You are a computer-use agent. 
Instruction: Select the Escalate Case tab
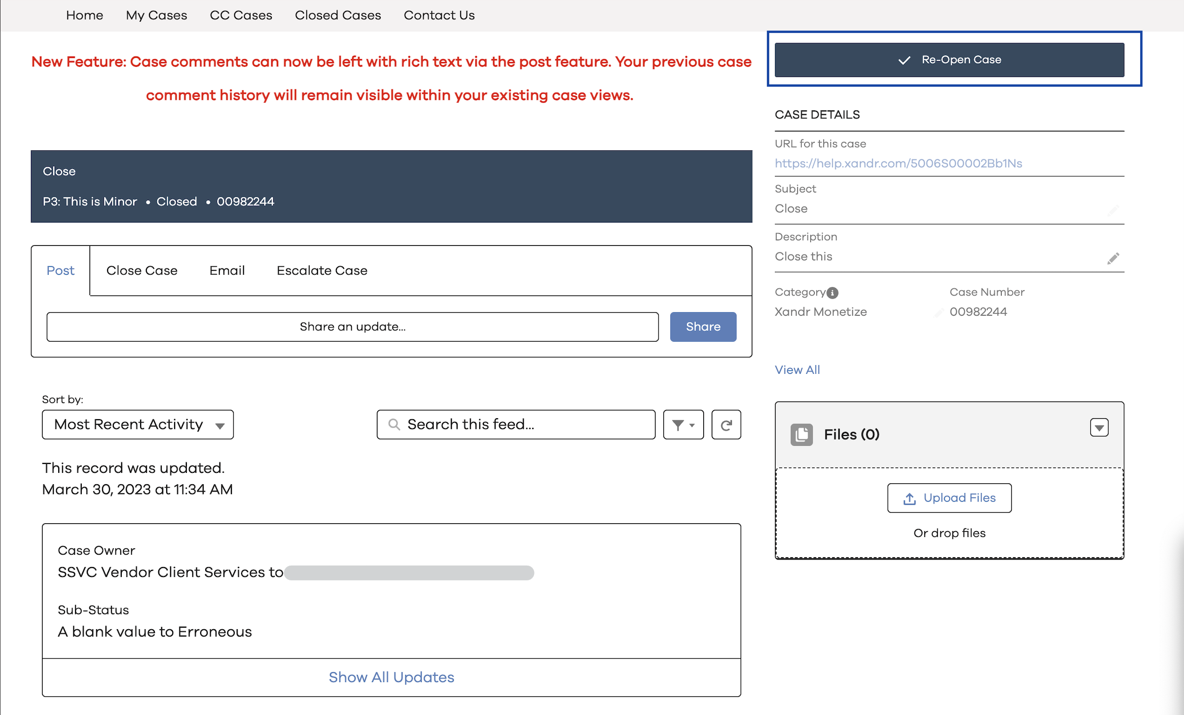pyautogui.click(x=322, y=271)
